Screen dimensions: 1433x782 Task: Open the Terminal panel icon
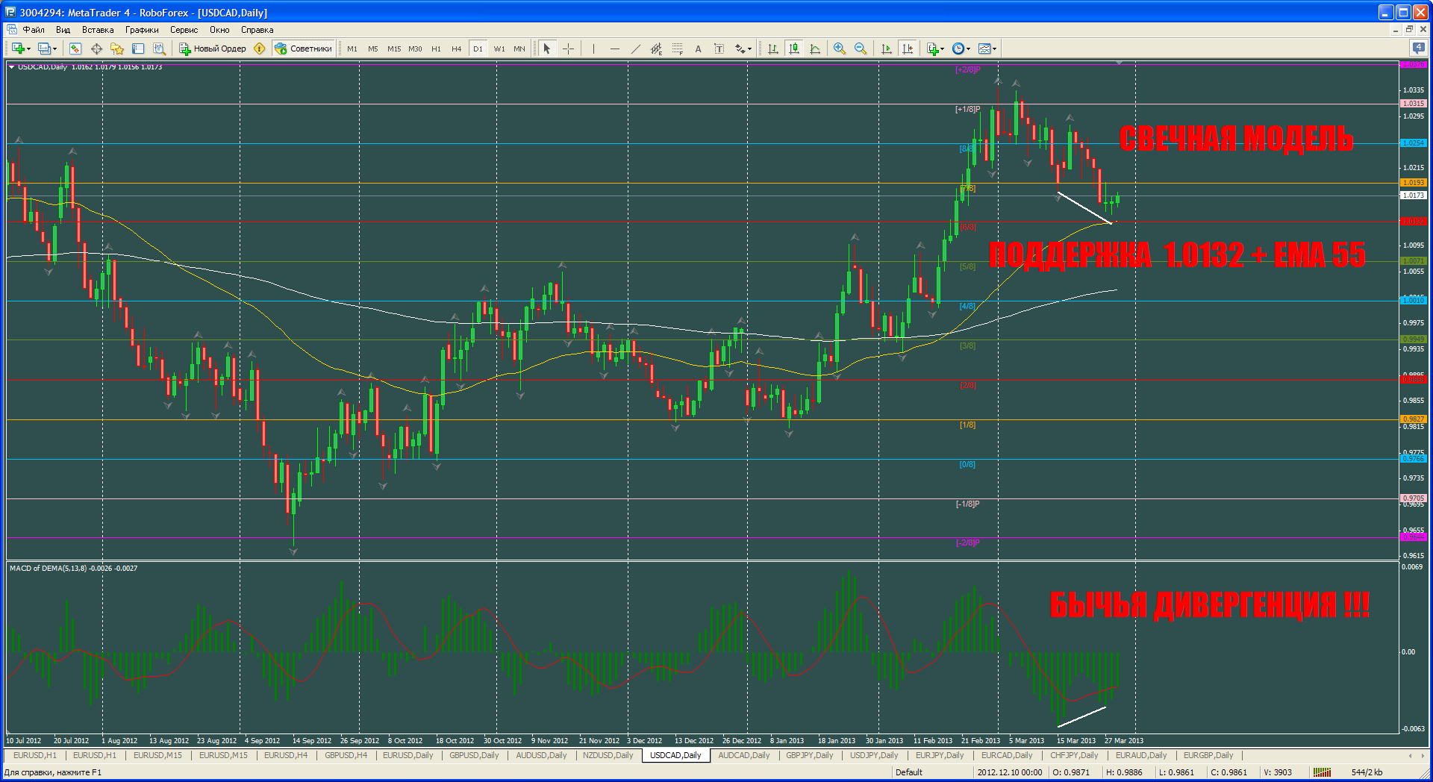138,49
